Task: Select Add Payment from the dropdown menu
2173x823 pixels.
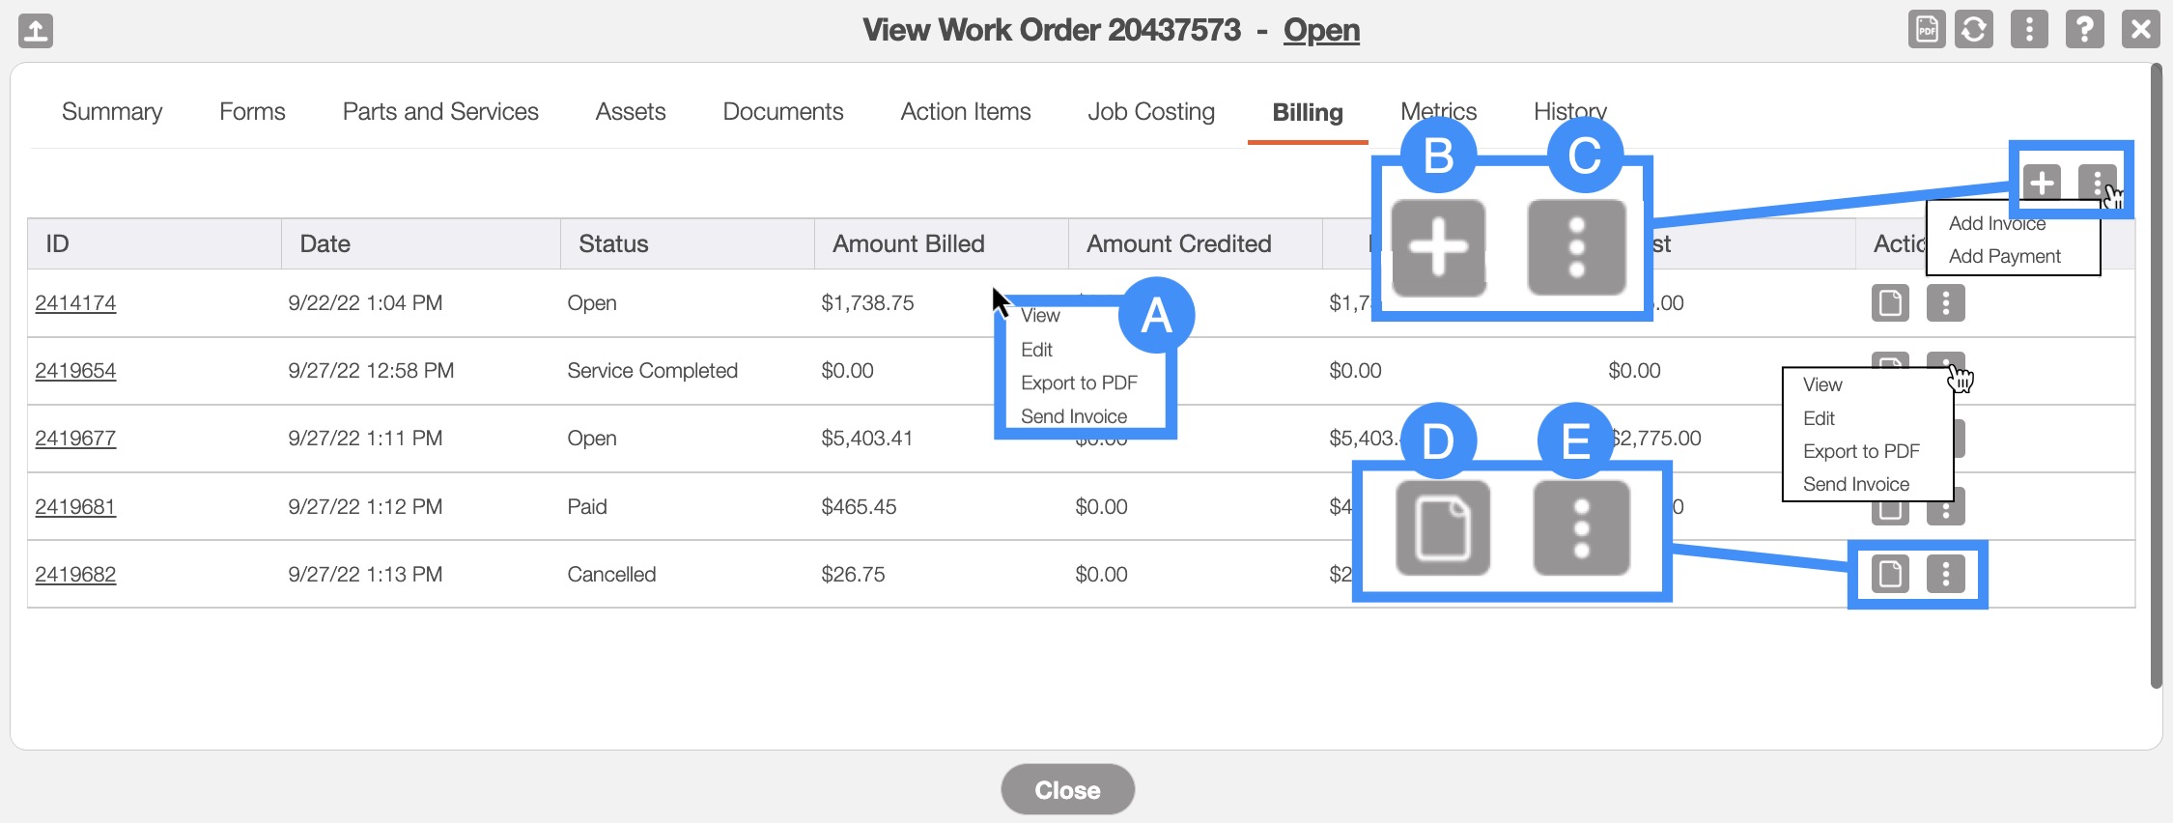Action: point(2004,256)
